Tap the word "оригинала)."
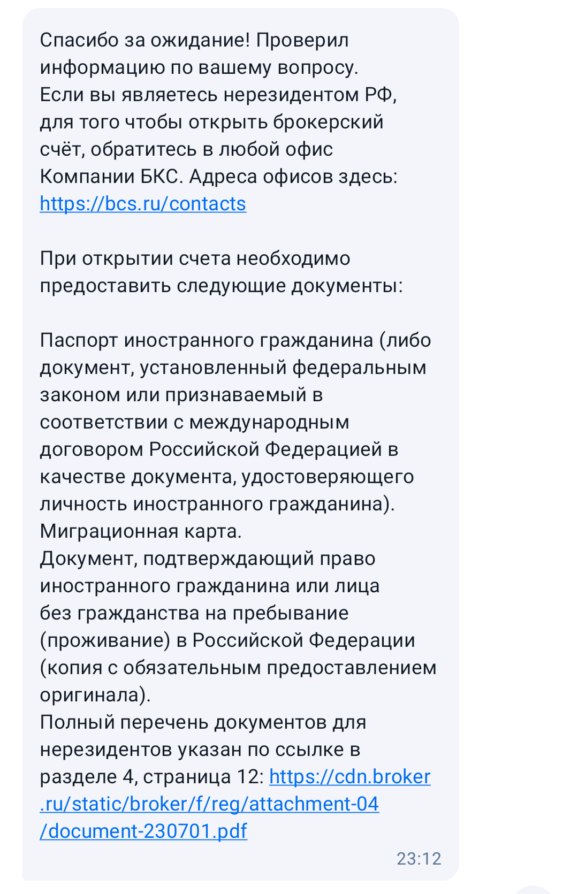 [95, 695]
